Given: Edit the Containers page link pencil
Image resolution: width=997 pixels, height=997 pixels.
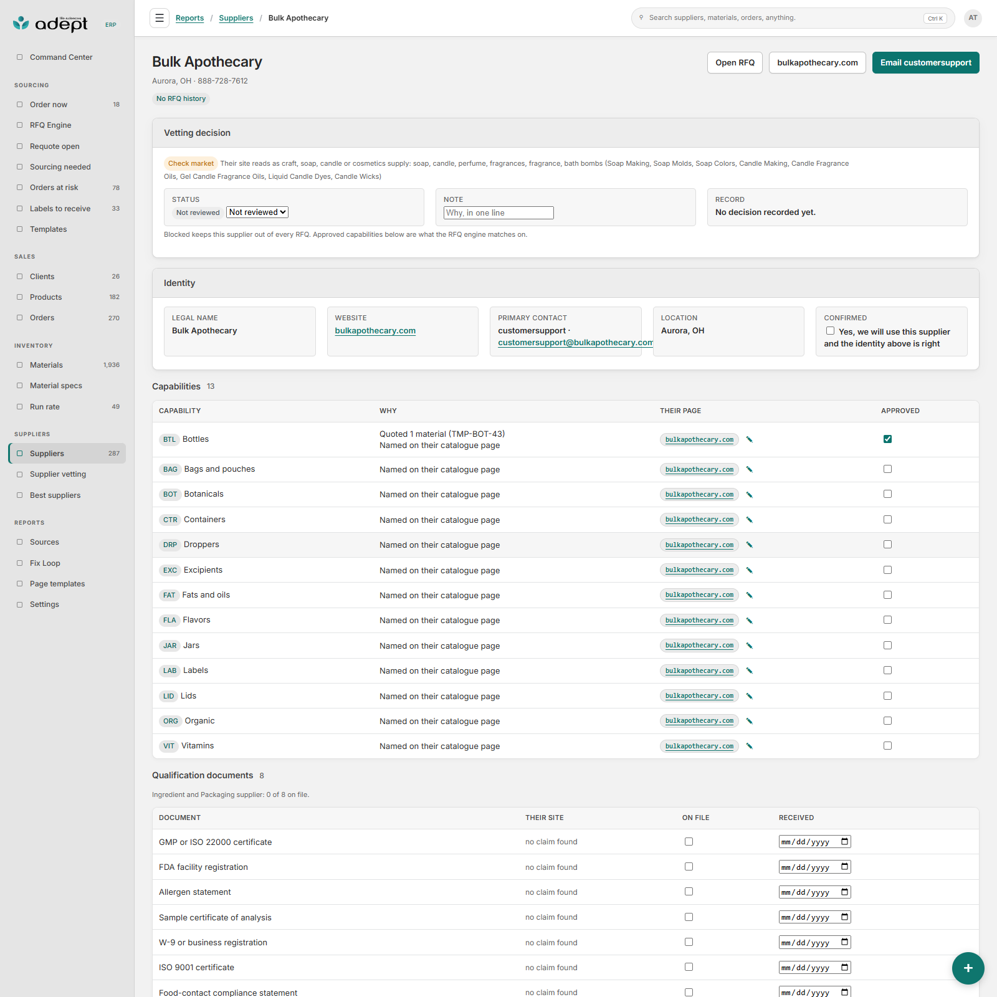Looking at the screenshot, I should pyautogui.click(x=750, y=520).
